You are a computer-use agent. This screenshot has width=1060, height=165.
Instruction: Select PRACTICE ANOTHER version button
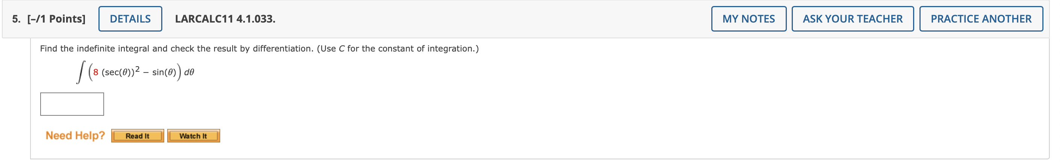(981, 19)
